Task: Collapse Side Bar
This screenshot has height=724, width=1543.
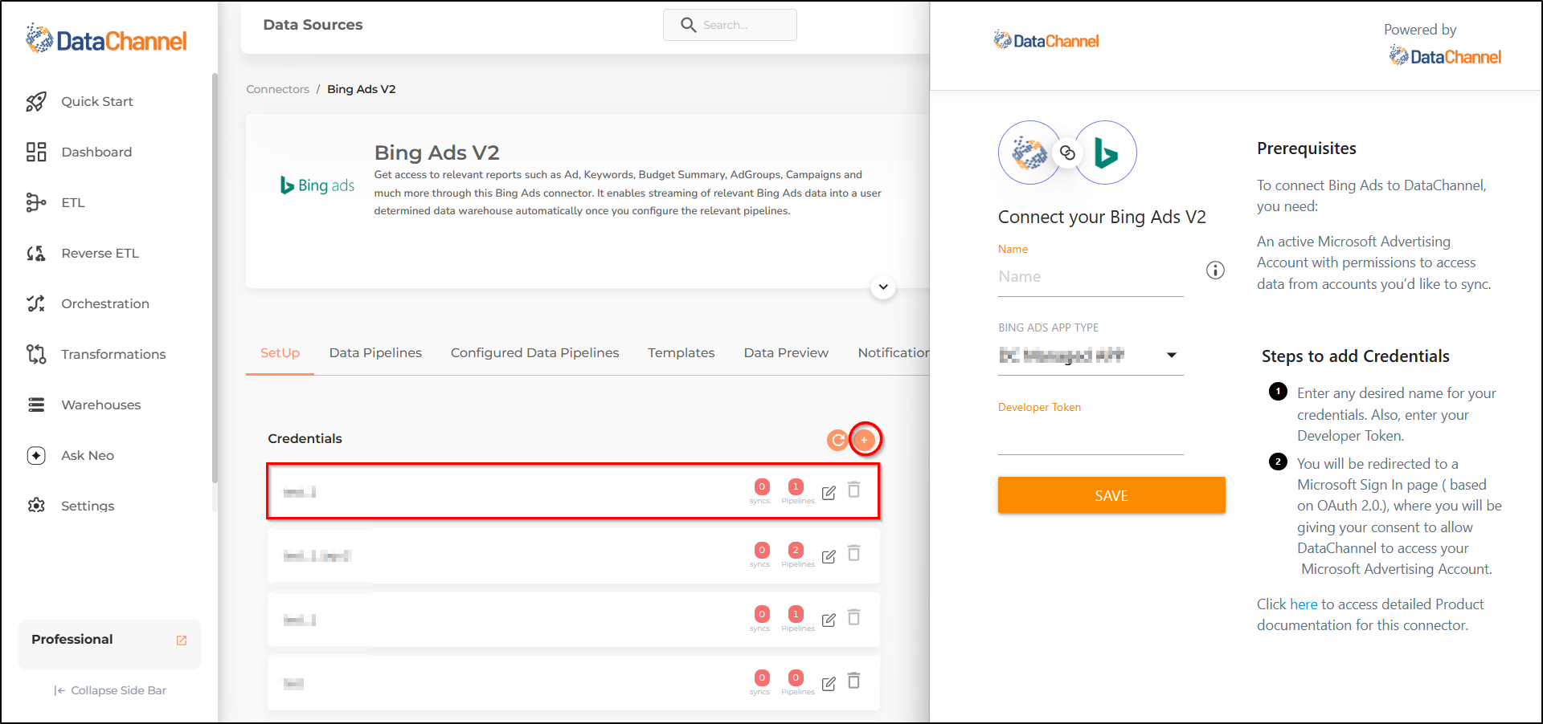Action: 110,690
